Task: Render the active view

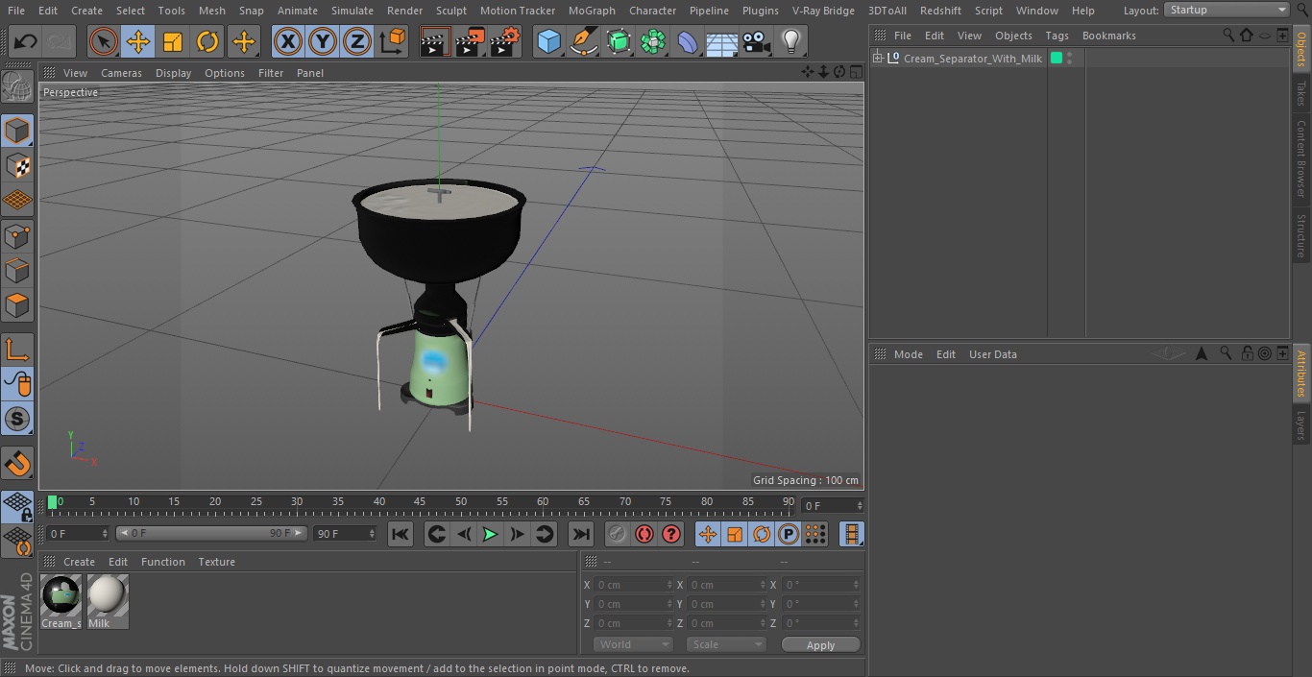Action: (x=435, y=42)
